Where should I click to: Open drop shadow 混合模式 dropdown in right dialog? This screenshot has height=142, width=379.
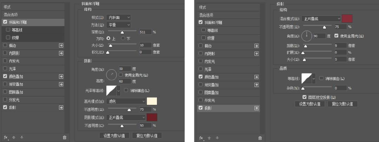point(321,18)
